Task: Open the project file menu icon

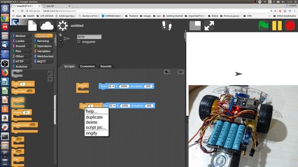Action: pyautogui.click(x=32, y=26)
